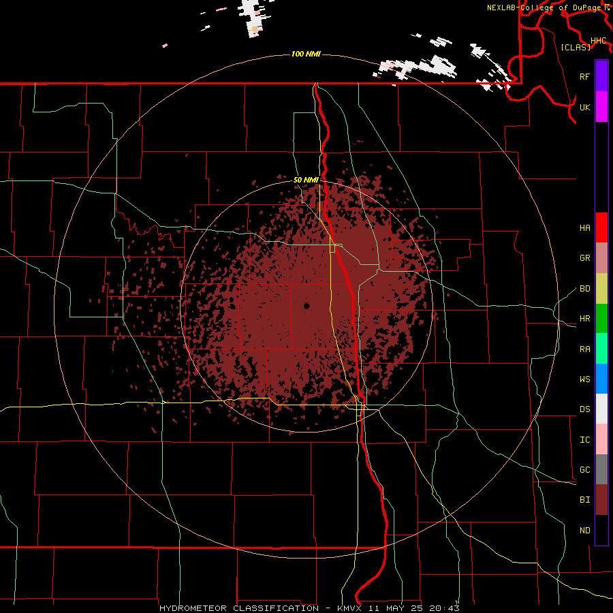The image size is (613, 613).
Task: Click the GR legend label
Action: coord(584,257)
